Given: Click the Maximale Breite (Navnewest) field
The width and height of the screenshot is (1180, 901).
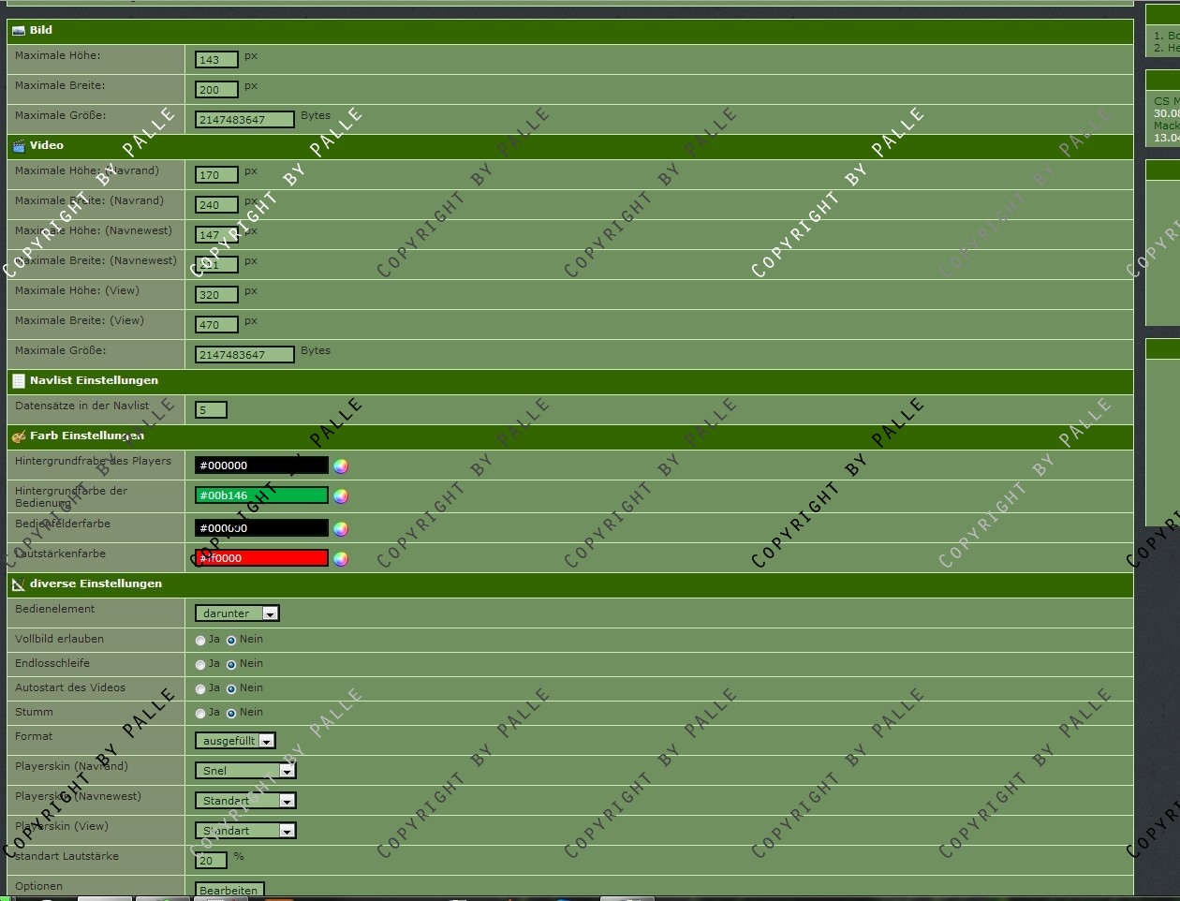Looking at the screenshot, I should pos(216,265).
